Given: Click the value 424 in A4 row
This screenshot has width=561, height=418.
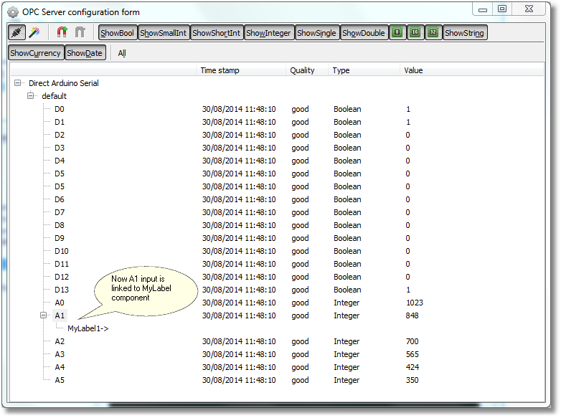Looking at the screenshot, I should point(412,367).
